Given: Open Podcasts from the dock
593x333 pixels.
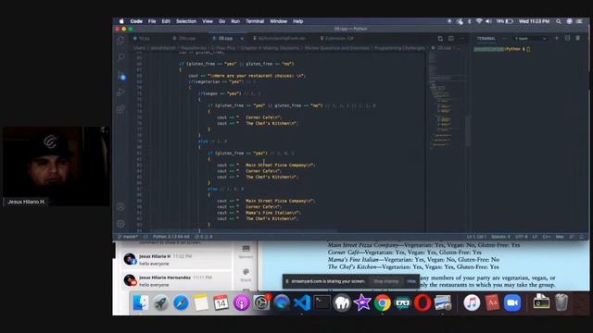Looking at the screenshot, I should click(x=241, y=302).
